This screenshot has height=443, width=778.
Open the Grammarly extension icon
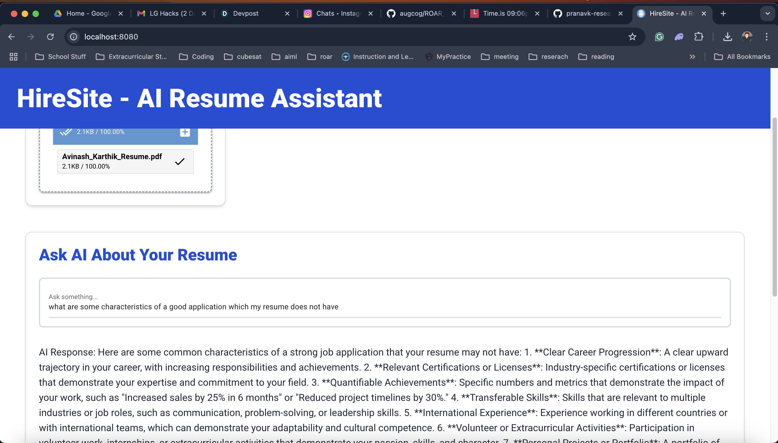click(x=659, y=37)
